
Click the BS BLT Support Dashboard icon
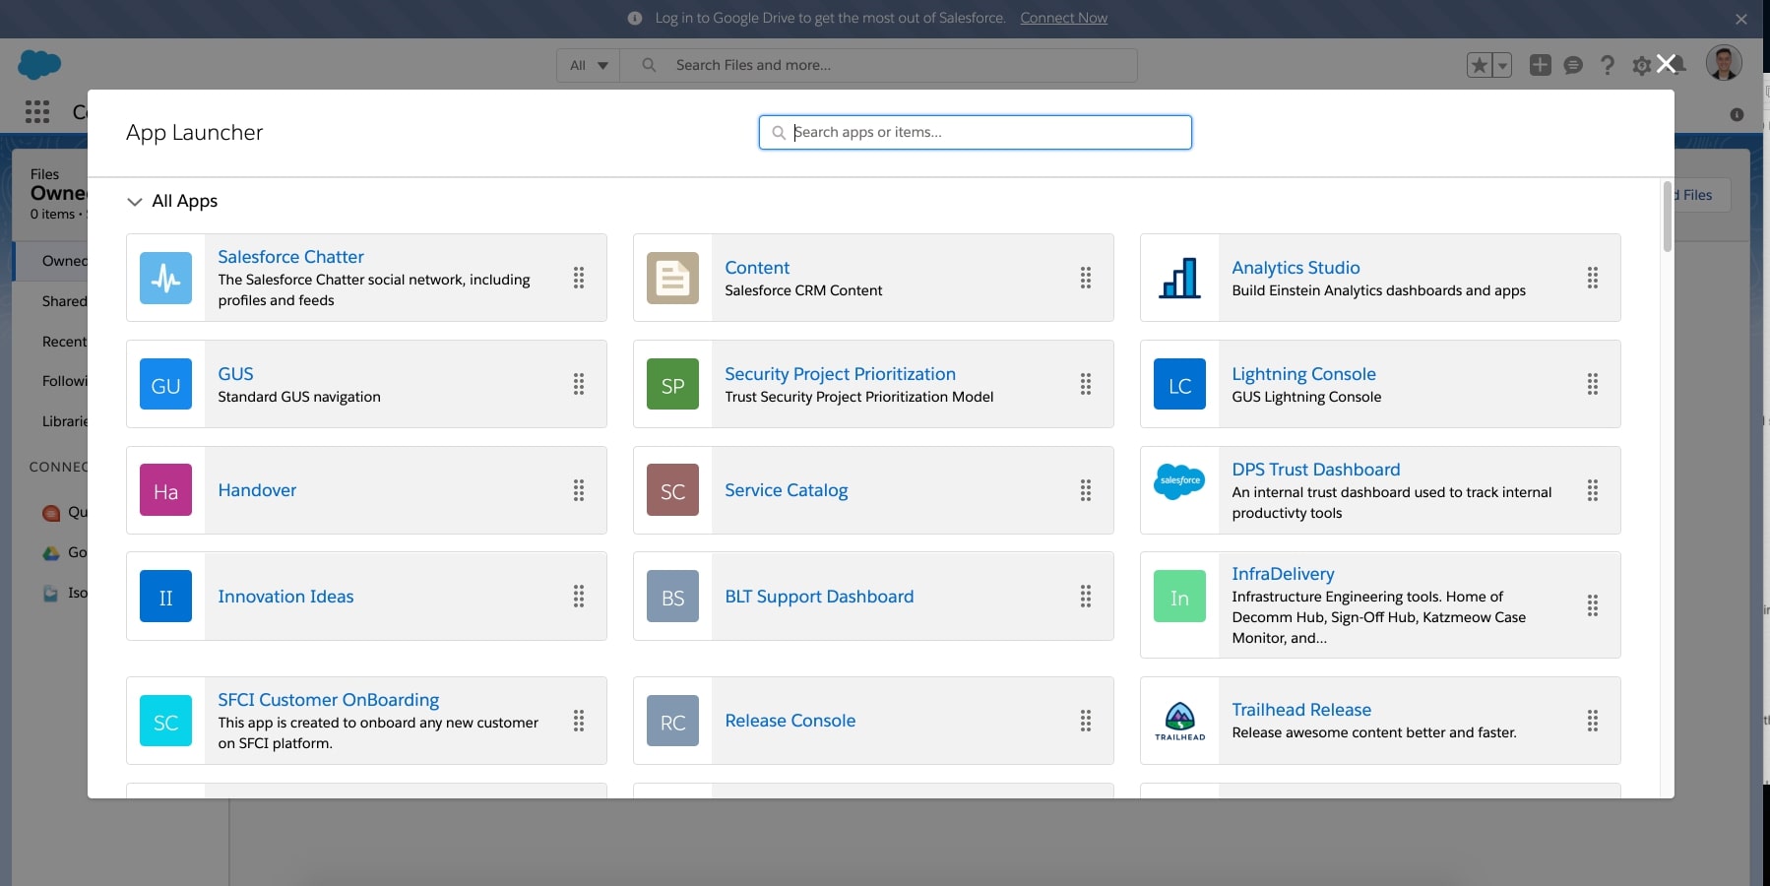[672, 597]
